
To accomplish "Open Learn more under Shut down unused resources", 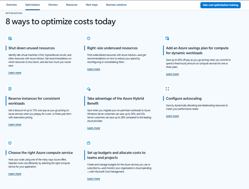I will click(15, 72).
